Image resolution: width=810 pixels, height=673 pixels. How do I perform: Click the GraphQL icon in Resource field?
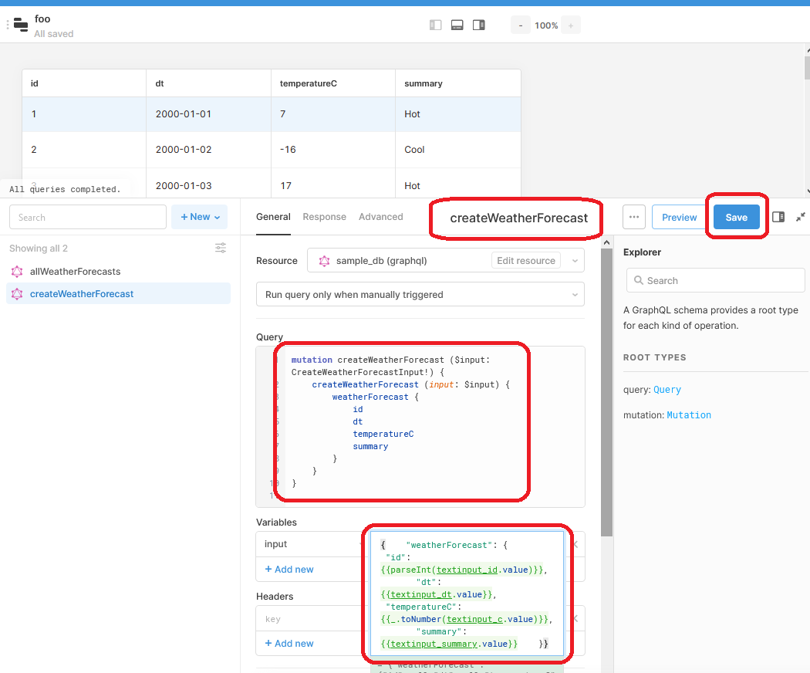[325, 261]
